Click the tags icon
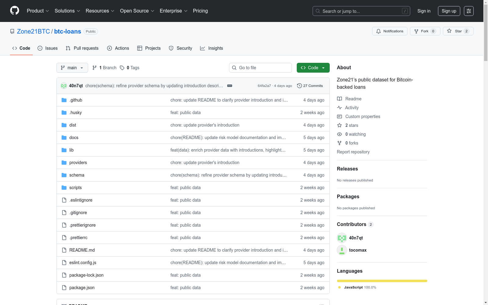Viewport: 488px width, 305px height. click(122, 68)
